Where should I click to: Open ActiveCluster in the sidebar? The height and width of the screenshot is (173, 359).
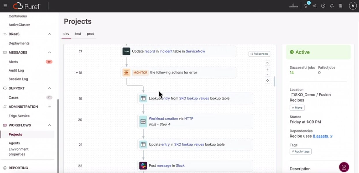pyautogui.click(x=19, y=25)
